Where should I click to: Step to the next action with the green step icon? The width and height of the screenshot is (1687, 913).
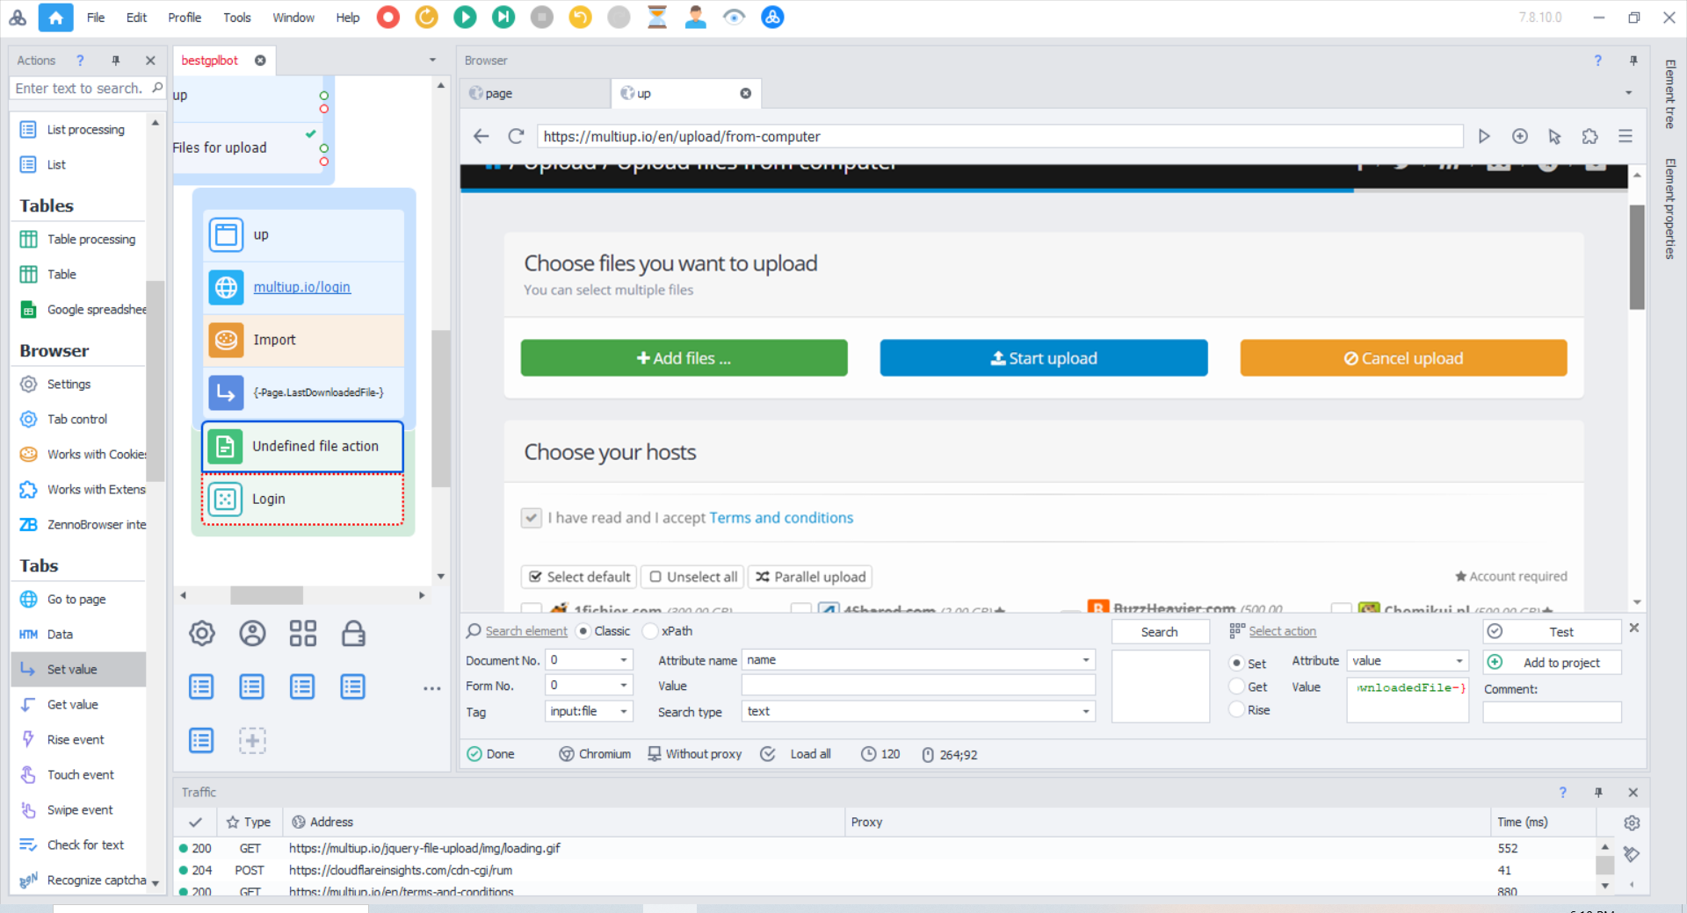click(x=503, y=18)
